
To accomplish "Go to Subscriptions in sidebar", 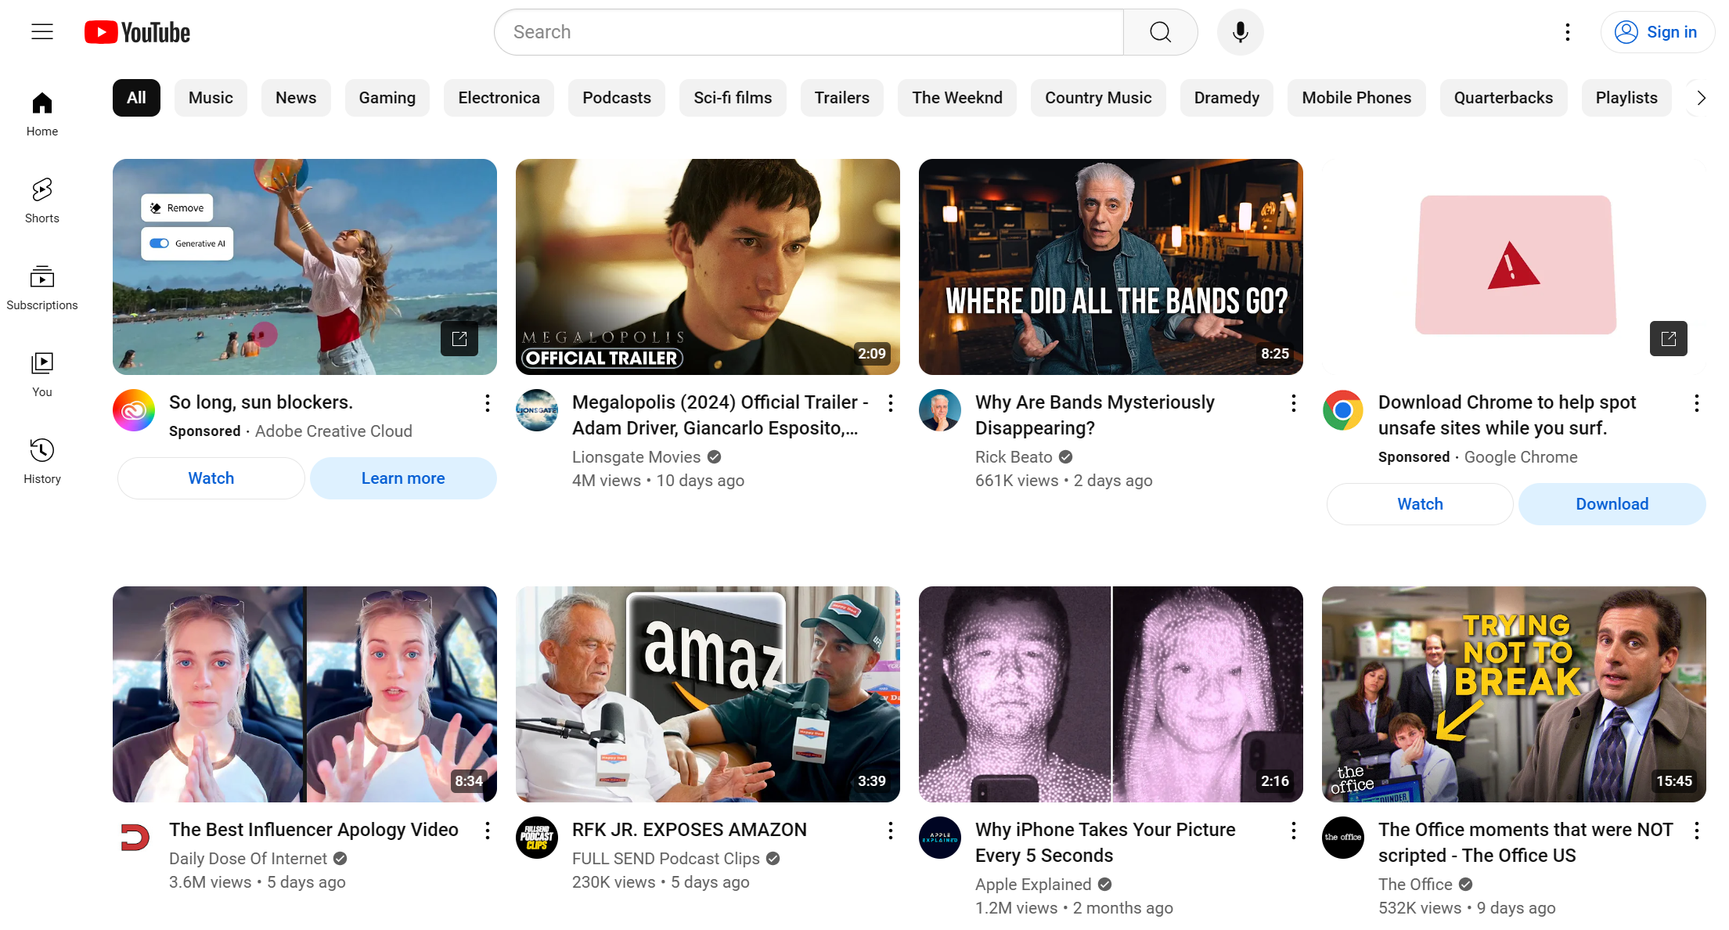I will [x=42, y=287].
